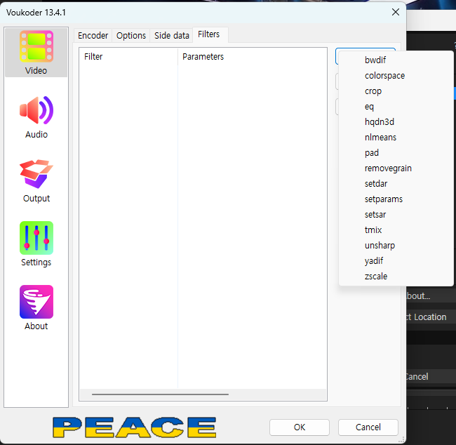Choose setsar from the filter menu
Image resolution: width=456 pixels, height=445 pixels.
tap(396, 214)
